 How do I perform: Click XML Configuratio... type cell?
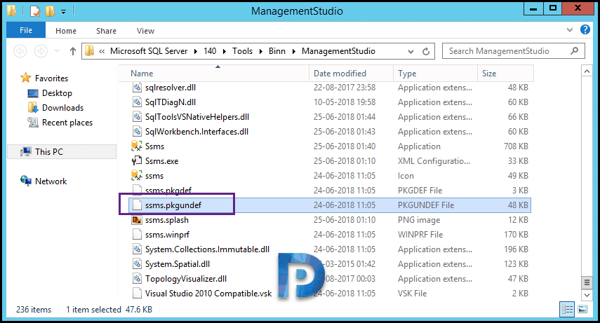pyautogui.click(x=434, y=161)
